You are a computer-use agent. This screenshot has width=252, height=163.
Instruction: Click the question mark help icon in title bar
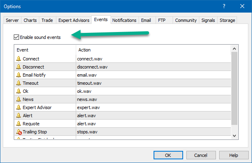coord(224,6)
